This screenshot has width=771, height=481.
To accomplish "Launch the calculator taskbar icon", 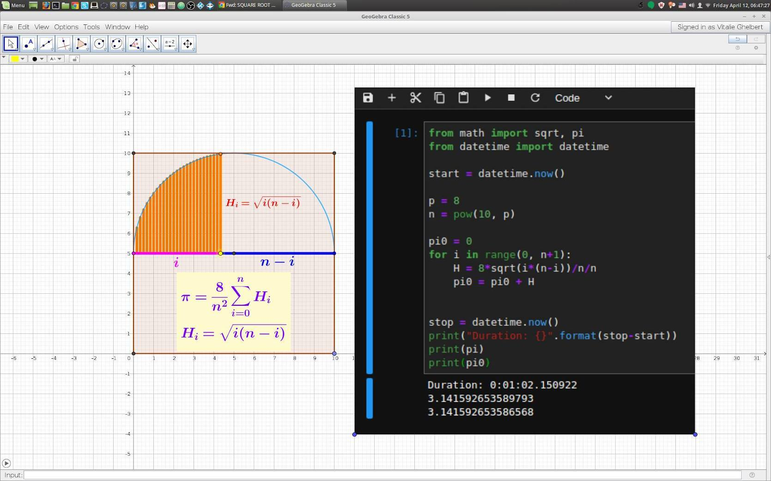I will pyautogui.click(x=171, y=6).
